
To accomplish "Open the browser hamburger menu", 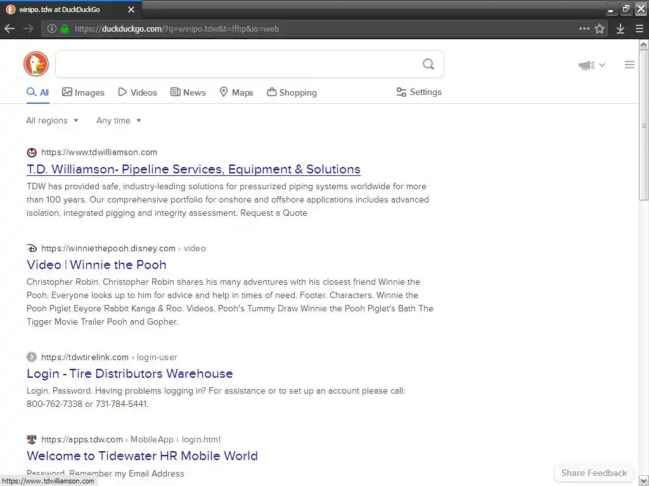I will 639,28.
